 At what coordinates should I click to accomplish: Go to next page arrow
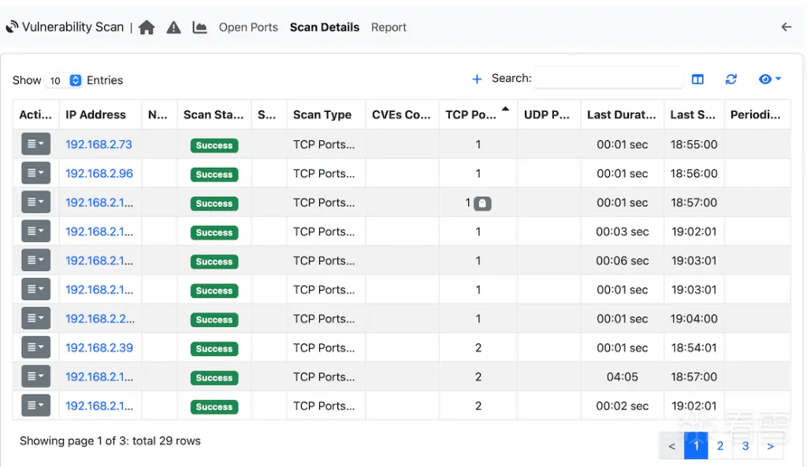point(771,446)
